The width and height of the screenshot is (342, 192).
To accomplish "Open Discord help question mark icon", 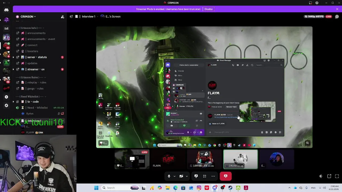I will click(317, 3).
